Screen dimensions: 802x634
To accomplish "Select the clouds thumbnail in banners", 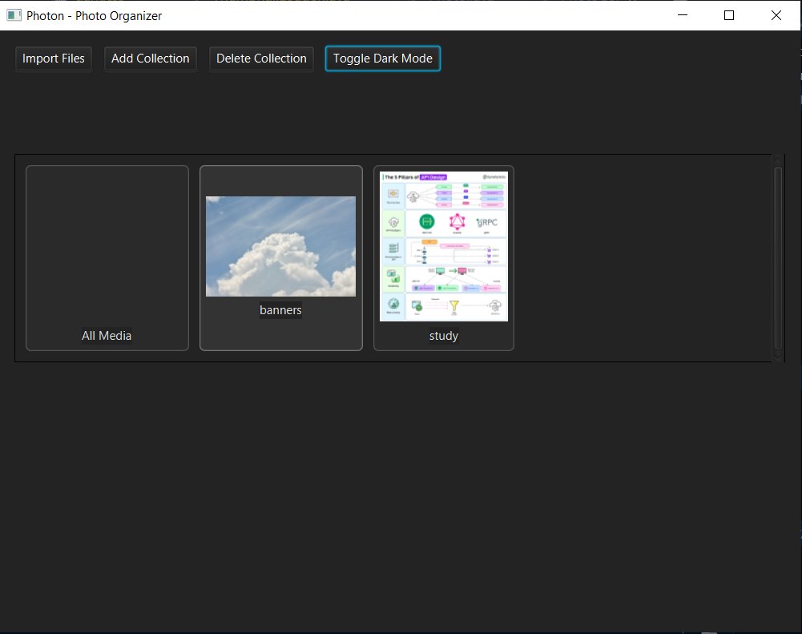I will (x=280, y=246).
